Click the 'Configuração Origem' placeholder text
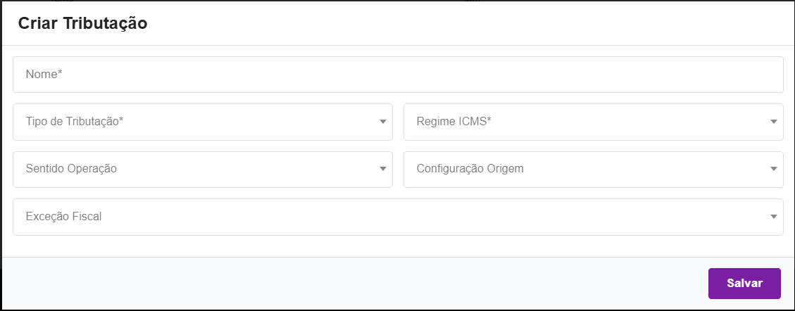Screen dimensions: 795x311 coord(470,169)
